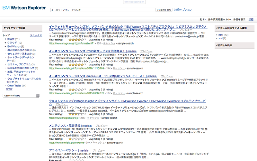Select the ウェブサイトリニューアルのお知らせ cluster
This screenshot has width=257, height=161.
(24, 80)
